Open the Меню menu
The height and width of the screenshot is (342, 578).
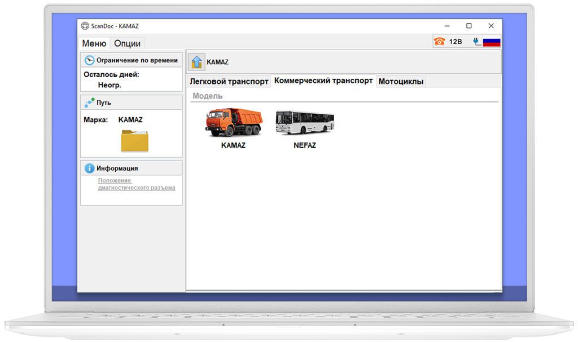[94, 43]
